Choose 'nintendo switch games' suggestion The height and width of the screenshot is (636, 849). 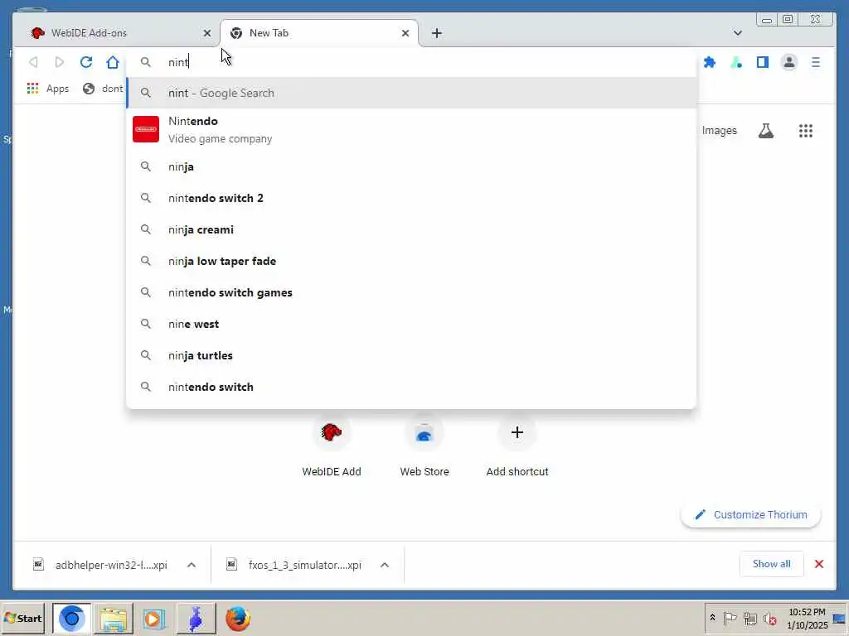[x=411, y=292]
